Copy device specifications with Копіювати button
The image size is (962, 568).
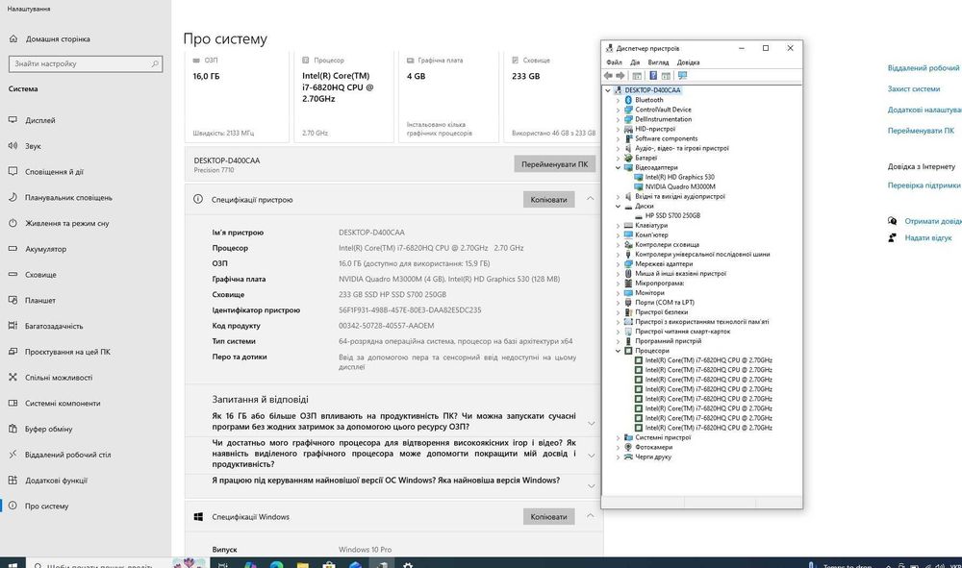click(x=548, y=199)
